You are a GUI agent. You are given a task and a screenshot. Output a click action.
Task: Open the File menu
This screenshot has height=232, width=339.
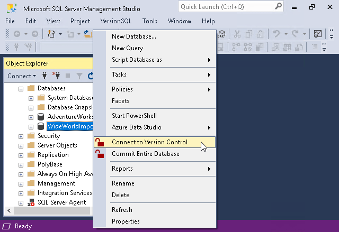click(x=10, y=21)
